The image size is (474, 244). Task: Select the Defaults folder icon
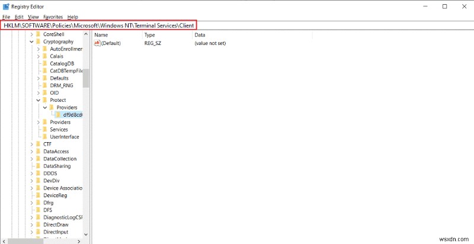point(45,78)
